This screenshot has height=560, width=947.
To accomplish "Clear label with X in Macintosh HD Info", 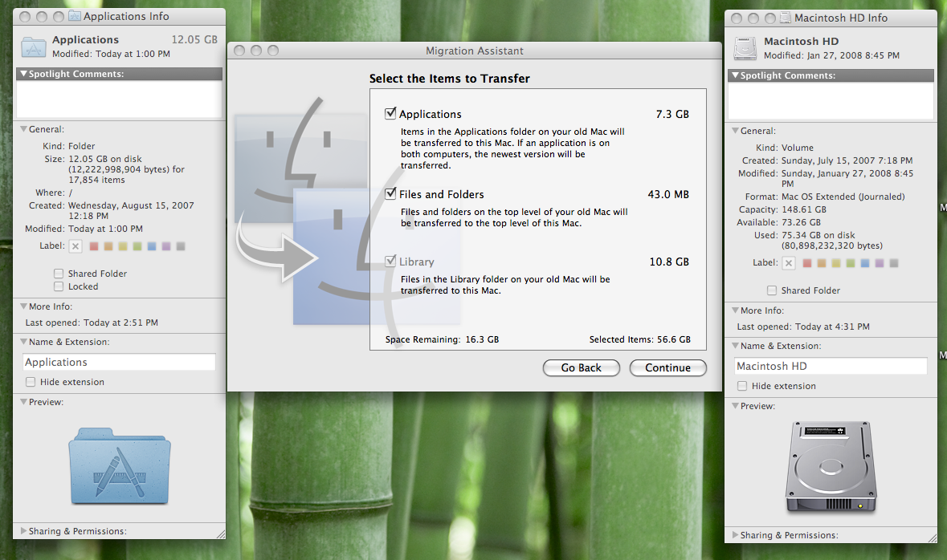I will [788, 263].
